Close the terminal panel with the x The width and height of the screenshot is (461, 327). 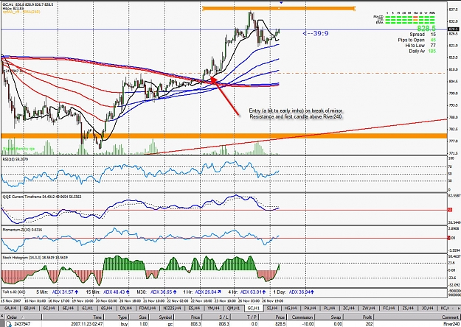point(1,317)
